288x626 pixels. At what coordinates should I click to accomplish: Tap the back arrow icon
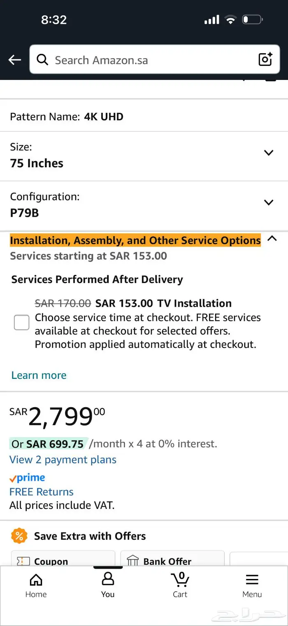[x=15, y=60]
